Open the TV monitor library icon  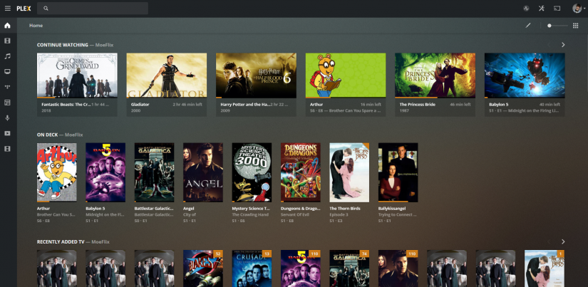coord(8,71)
